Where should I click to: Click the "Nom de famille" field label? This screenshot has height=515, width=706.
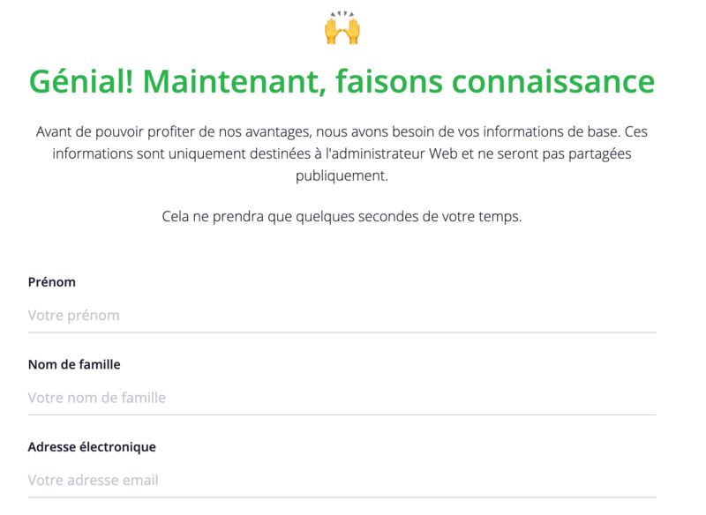[x=74, y=364]
